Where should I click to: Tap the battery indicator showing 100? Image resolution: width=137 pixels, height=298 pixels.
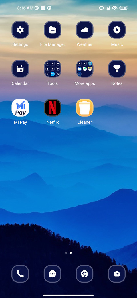tap(124, 8)
